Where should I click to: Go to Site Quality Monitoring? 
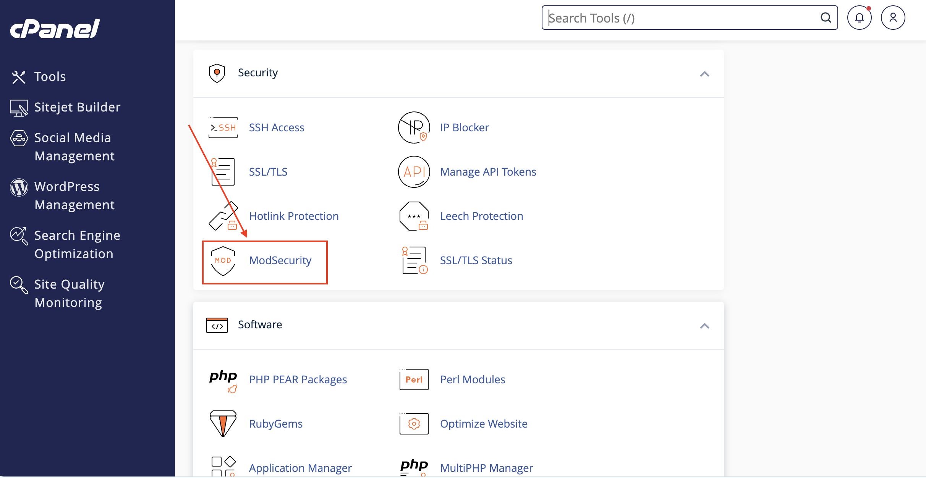[x=69, y=294]
